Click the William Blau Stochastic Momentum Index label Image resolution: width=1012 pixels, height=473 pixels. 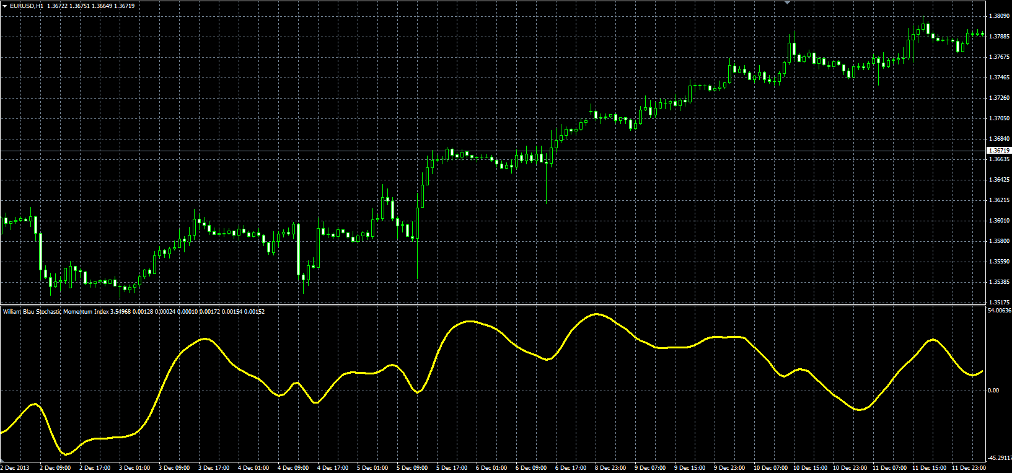(56, 312)
